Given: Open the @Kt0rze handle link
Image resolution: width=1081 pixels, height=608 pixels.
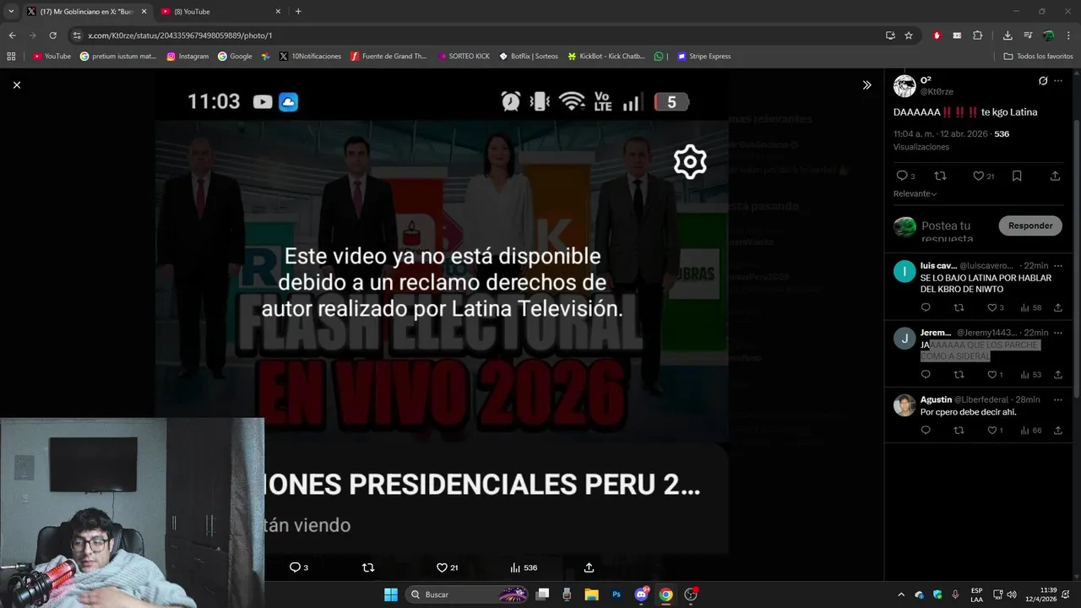Looking at the screenshot, I should coord(937,91).
